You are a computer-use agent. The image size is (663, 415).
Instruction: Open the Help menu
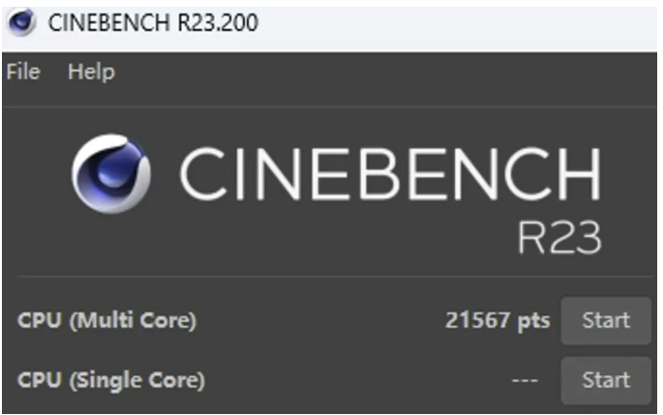coord(91,73)
